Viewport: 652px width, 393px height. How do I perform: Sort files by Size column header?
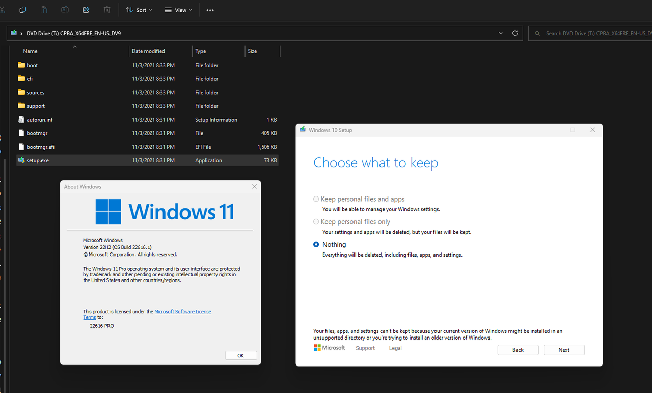252,51
